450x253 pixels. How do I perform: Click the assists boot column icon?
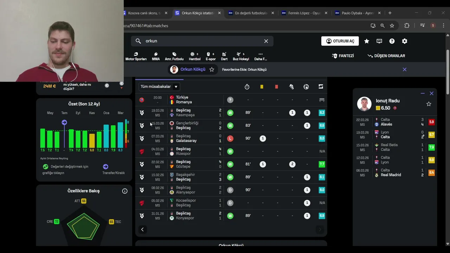pos(291,87)
